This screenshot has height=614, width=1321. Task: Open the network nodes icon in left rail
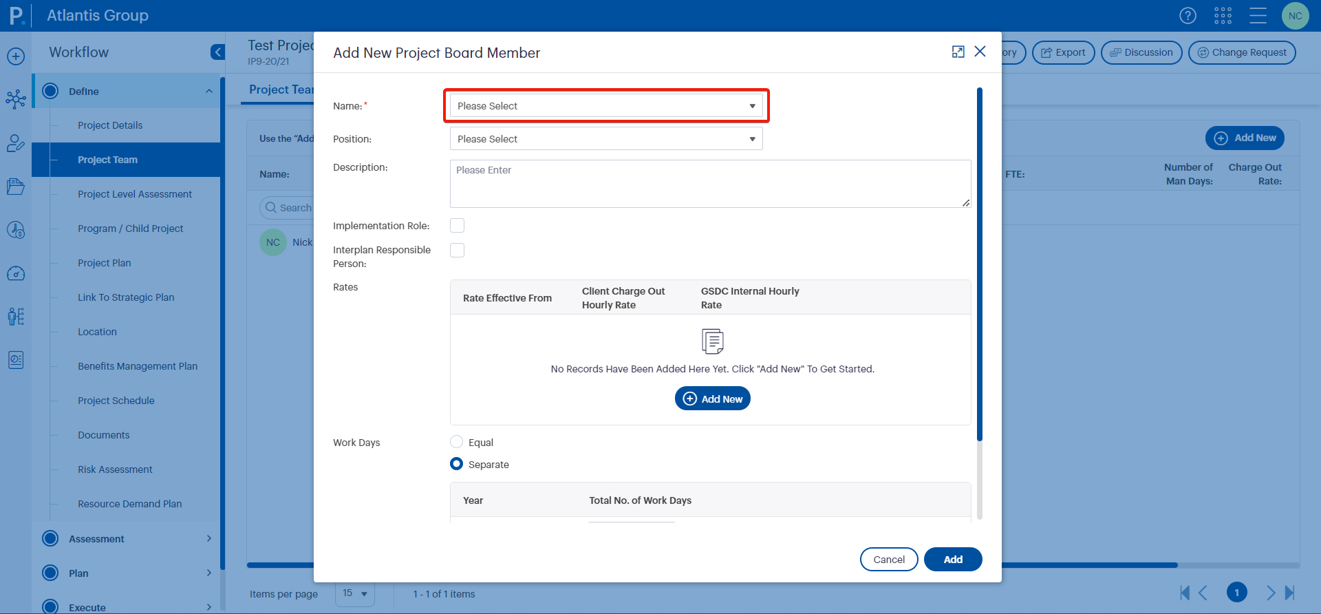pyautogui.click(x=16, y=99)
